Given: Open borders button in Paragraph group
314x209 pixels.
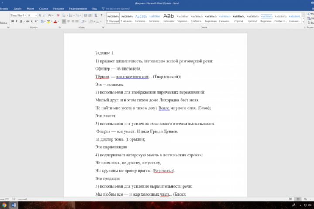Looking at the screenshot, I should (98, 21).
